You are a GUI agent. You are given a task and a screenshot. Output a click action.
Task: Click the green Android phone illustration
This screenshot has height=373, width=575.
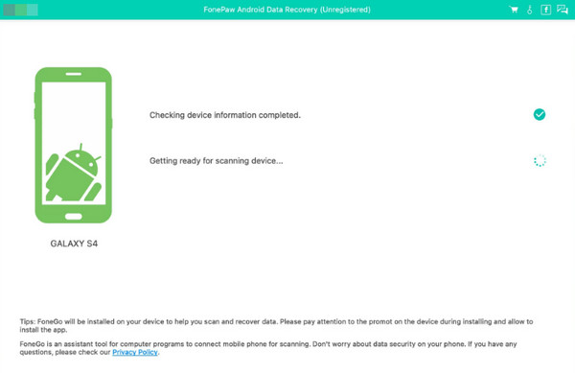tap(74, 145)
